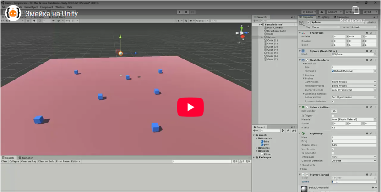Open the Collab dropdown
Image resolution: width=381 pixels, height=192 pixels.
[309, 12]
